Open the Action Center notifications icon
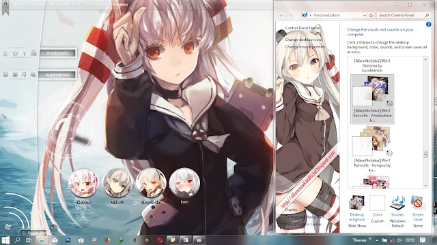 (423, 240)
